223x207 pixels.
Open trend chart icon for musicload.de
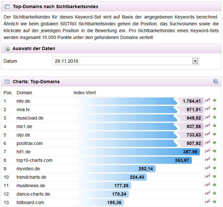click(x=207, y=117)
